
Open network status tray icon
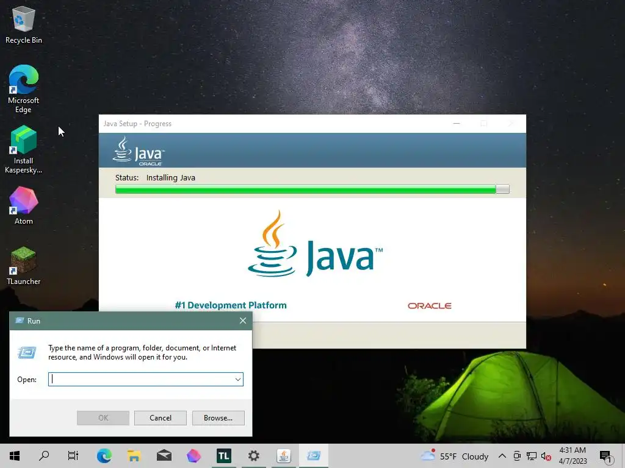coord(532,456)
